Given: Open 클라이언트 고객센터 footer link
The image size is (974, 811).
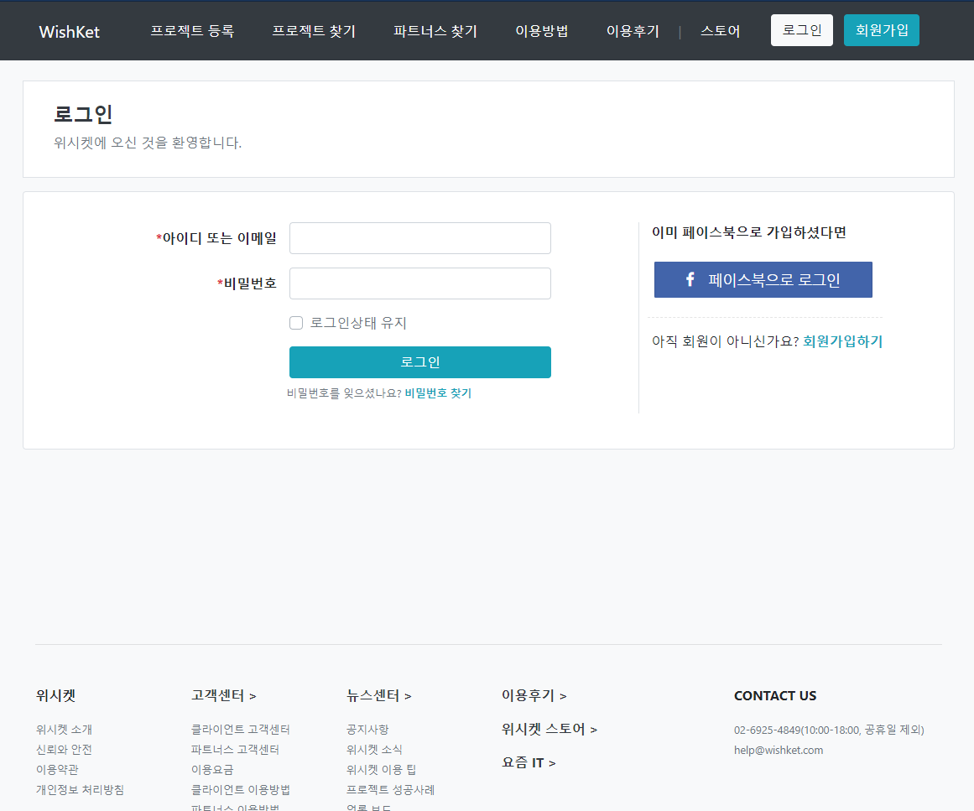Looking at the screenshot, I should click(x=241, y=730).
